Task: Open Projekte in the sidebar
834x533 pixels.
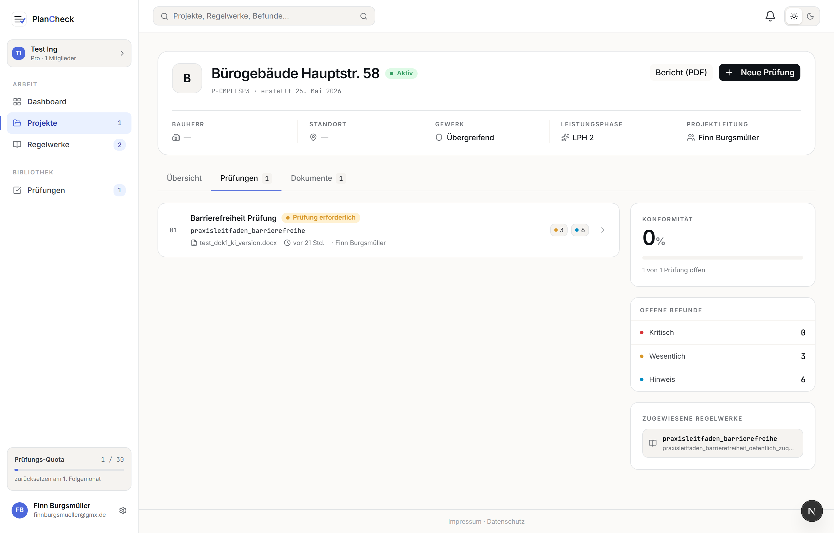Action: [69, 123]
